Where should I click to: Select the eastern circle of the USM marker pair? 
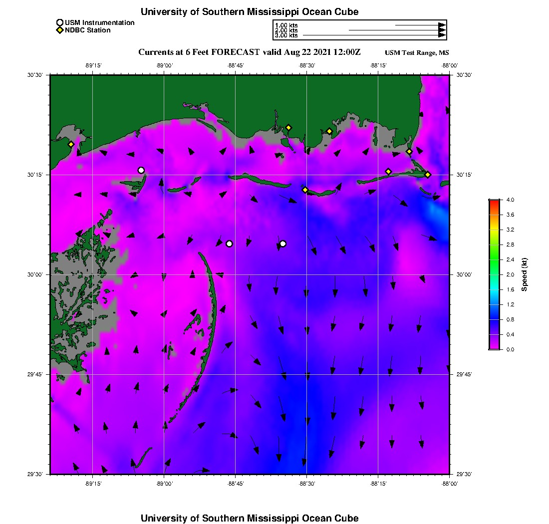(283, 244)
